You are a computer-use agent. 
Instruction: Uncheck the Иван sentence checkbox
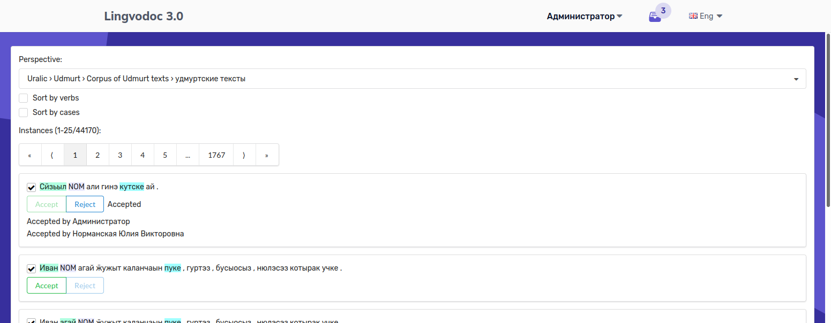point(31,268)
